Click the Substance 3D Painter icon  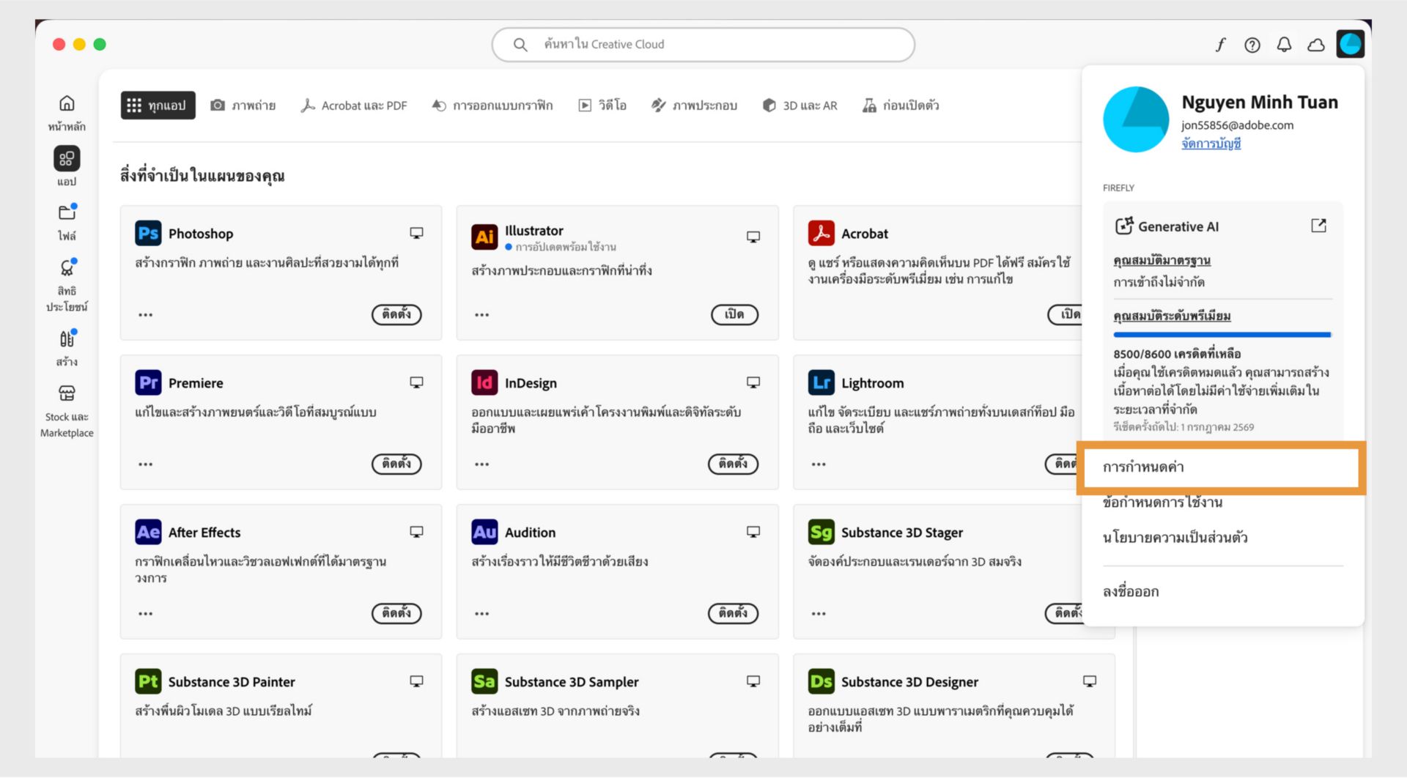148,681
